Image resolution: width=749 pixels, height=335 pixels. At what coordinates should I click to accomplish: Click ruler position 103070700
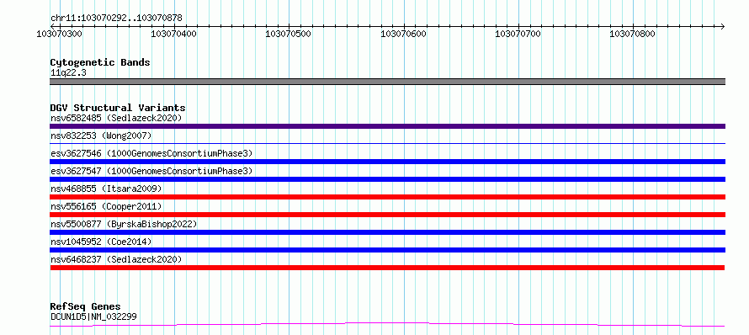518,34
